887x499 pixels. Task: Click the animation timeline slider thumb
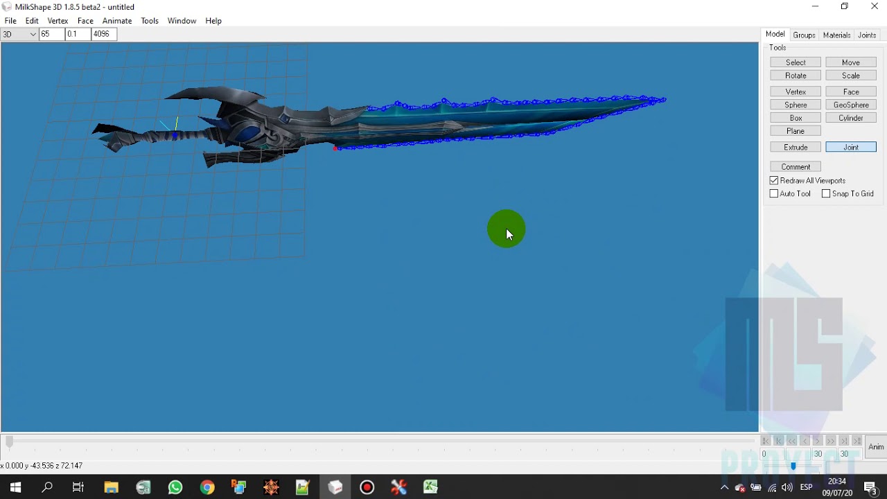pyautogui.click(x=9, y=441)
